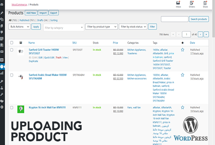The height and width of the screenshot is (145, 215).
Task: Open Krypton 16-inch Wall Fan KNF6111 link
Action: coord(47,107)
